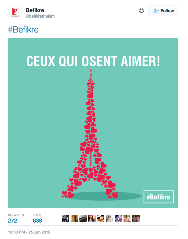Click the gray monochrome liker avatar
The width and height of the screenshot is (188, 239).
pos(83,218)
